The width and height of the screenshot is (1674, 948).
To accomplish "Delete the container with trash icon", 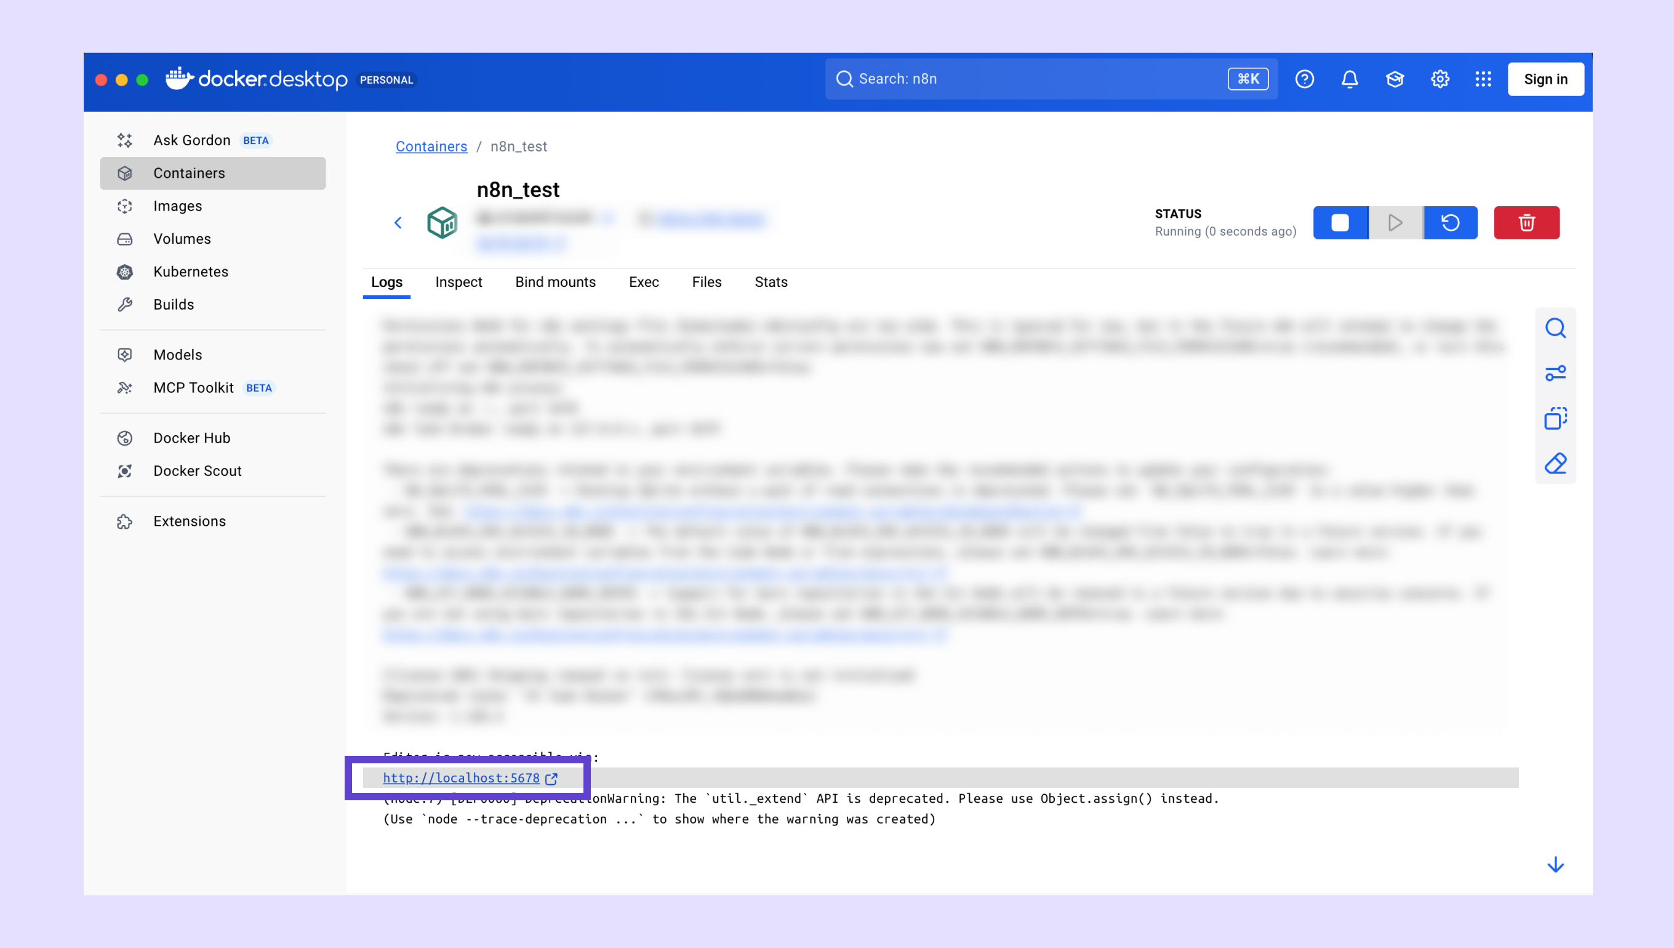I will 1526,223.
